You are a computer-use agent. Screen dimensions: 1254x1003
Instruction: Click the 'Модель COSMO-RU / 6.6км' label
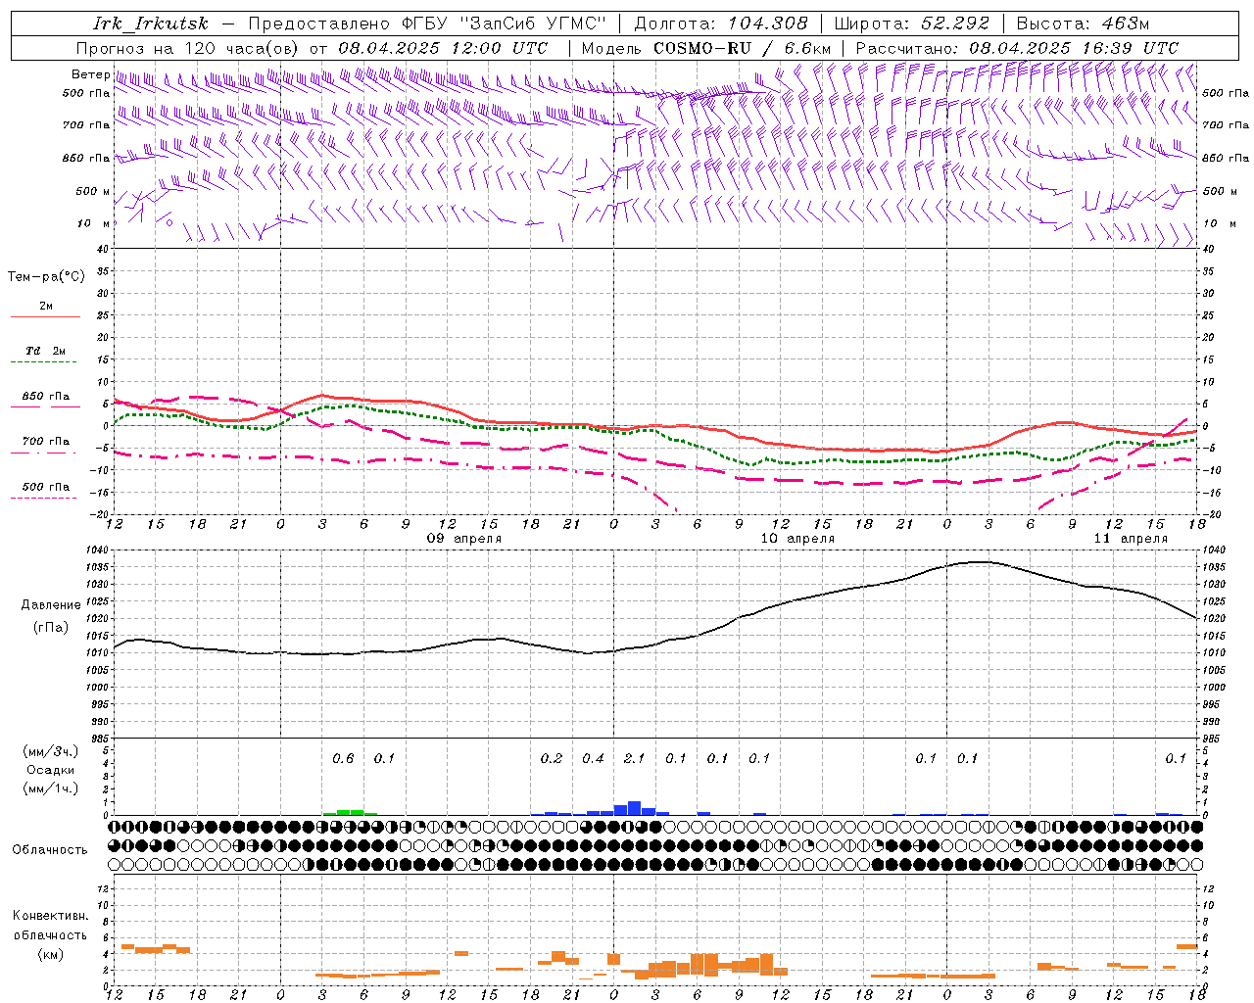(x=706, y=48)
